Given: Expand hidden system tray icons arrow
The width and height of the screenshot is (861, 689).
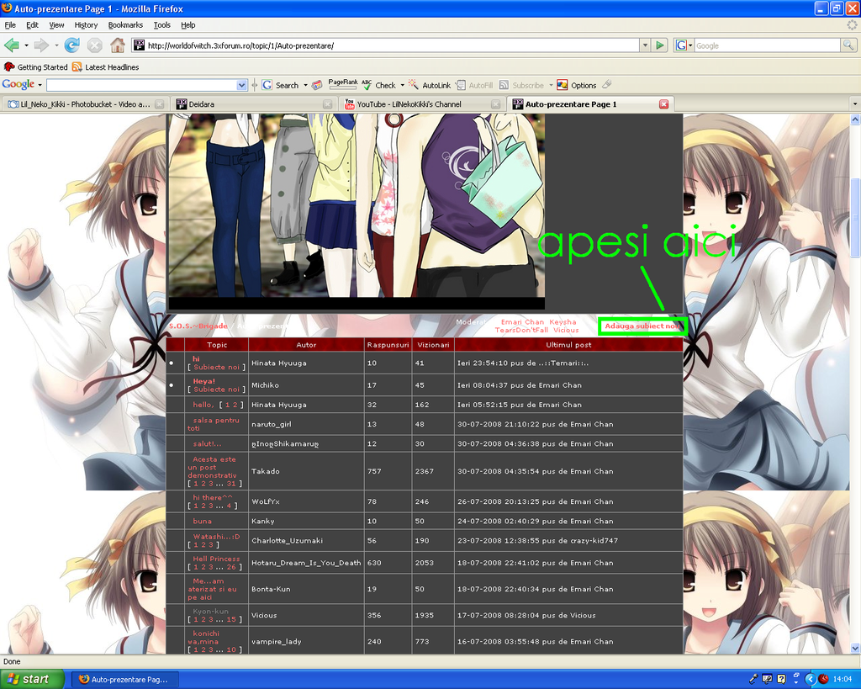Looking at the screenshot, I should pos(810,679).
